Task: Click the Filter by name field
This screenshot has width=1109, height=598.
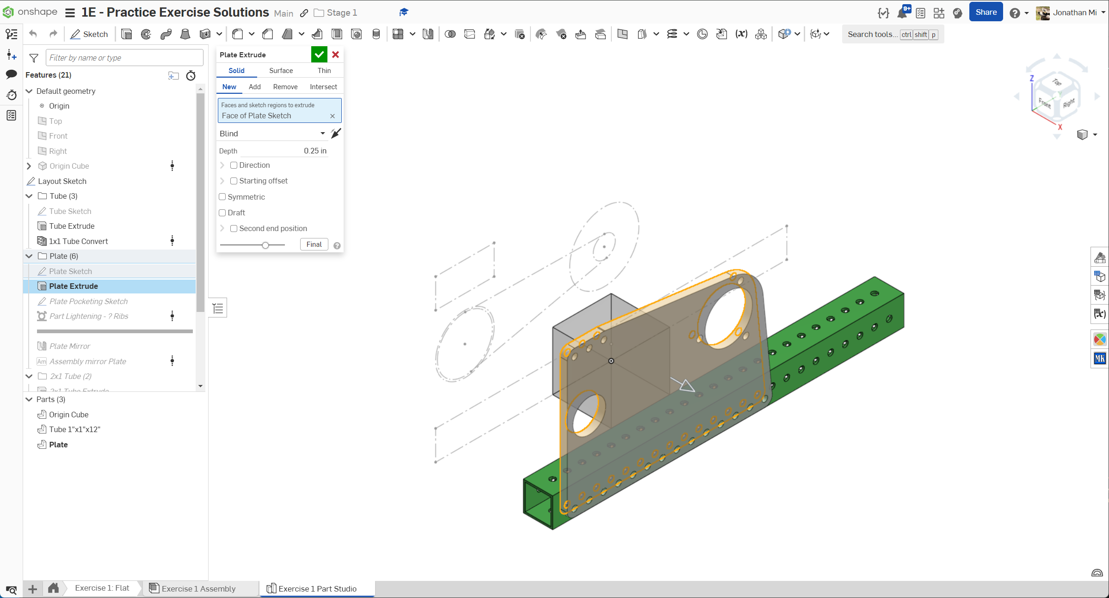Action: 124,58
